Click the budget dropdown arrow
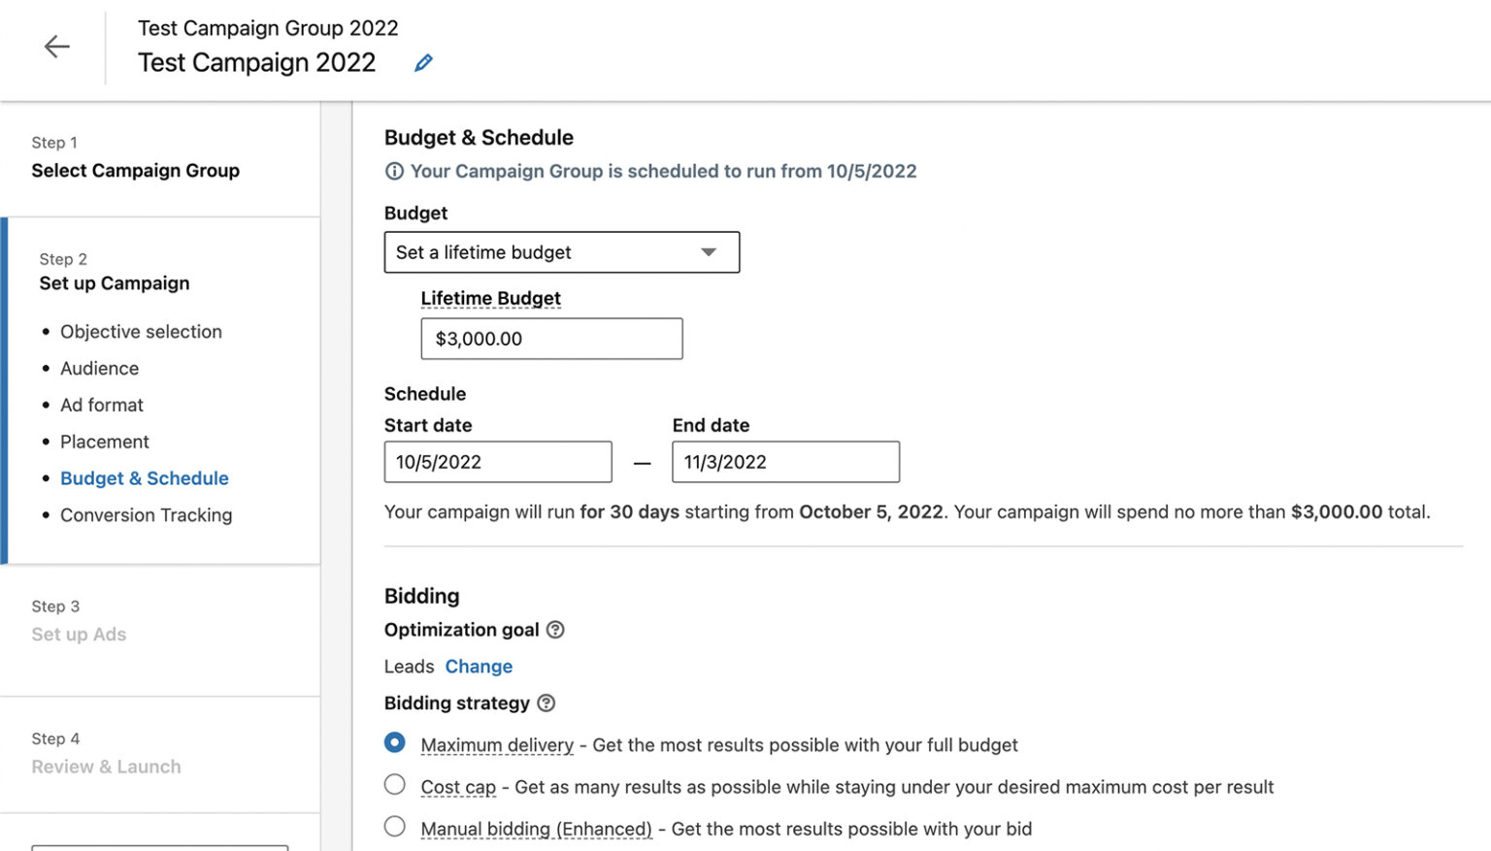This screenshot has width=1491, height=851. click(709, 252)
